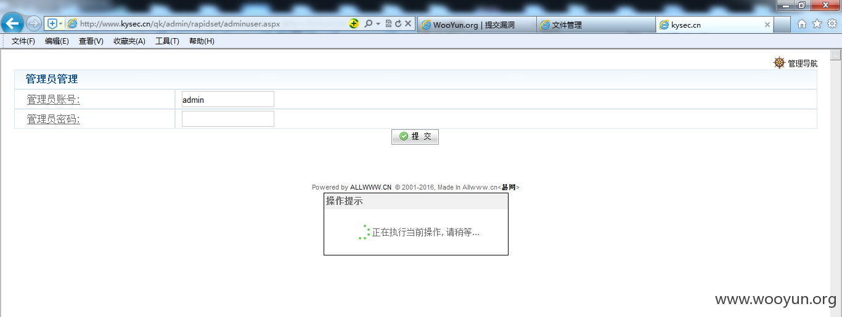Viewport: 842px width, 317px height.
Task: Close the kysec.cn tab
Action: [767, 25]
